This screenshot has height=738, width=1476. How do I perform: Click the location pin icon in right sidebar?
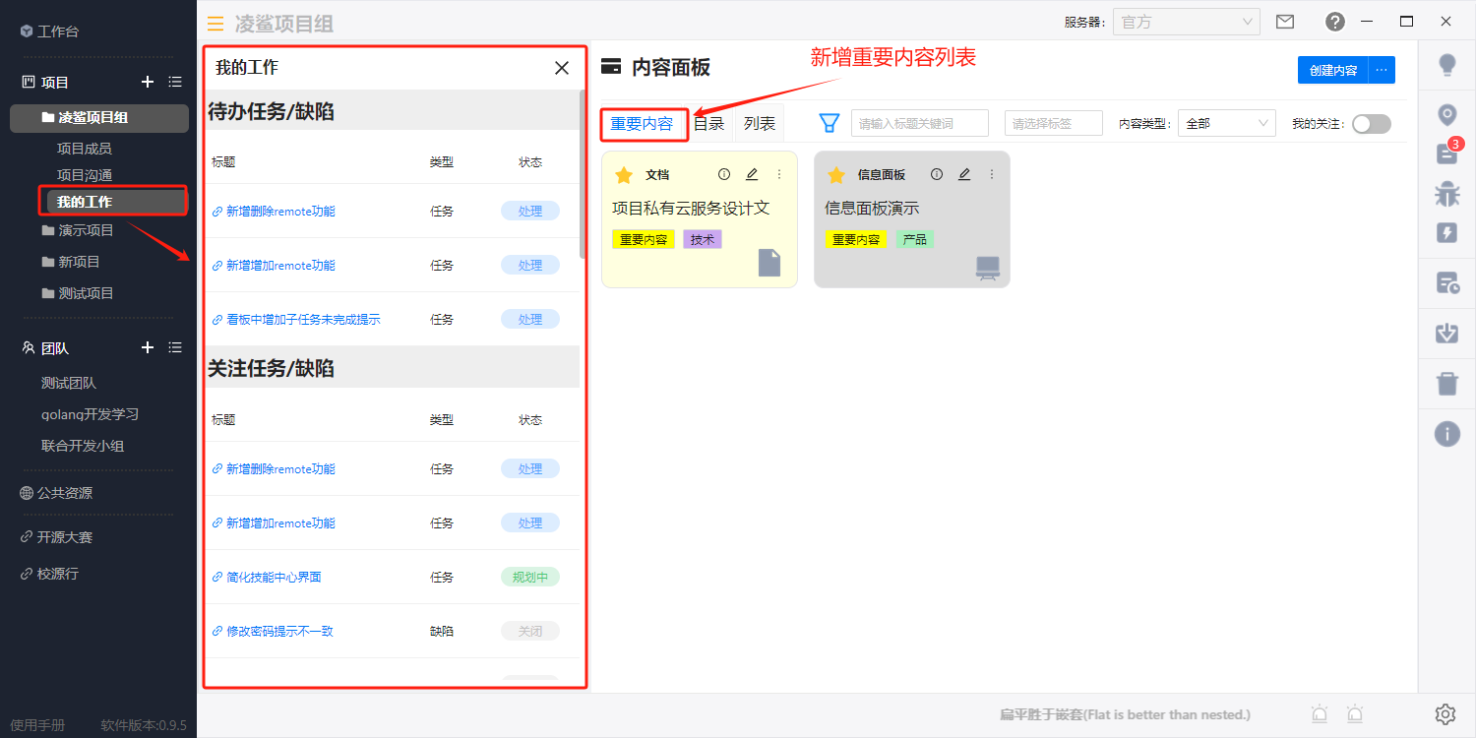(1447, 115)
